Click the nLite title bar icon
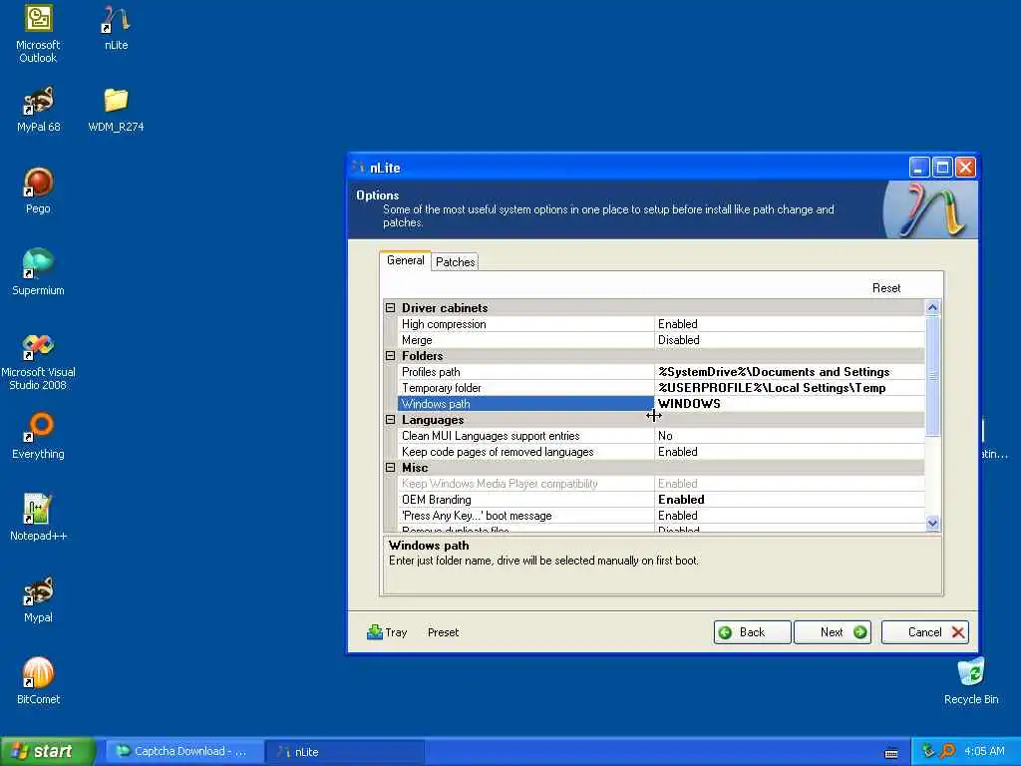The image size is (1021, 766). click(358, 168)
